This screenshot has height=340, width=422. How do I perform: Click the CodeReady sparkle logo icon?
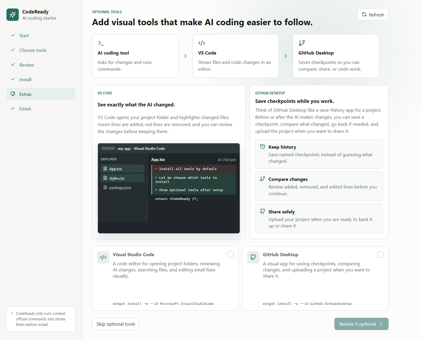[13, 15]
